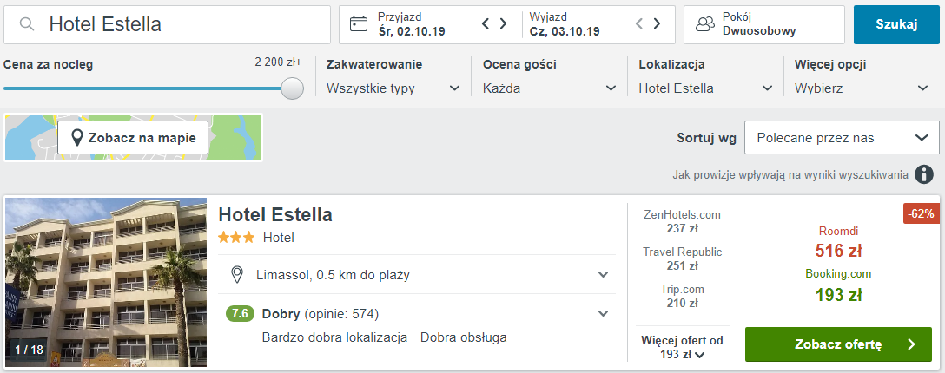
Task: Expand the Więcej opcji dropdown
Action: coord(862,88)
